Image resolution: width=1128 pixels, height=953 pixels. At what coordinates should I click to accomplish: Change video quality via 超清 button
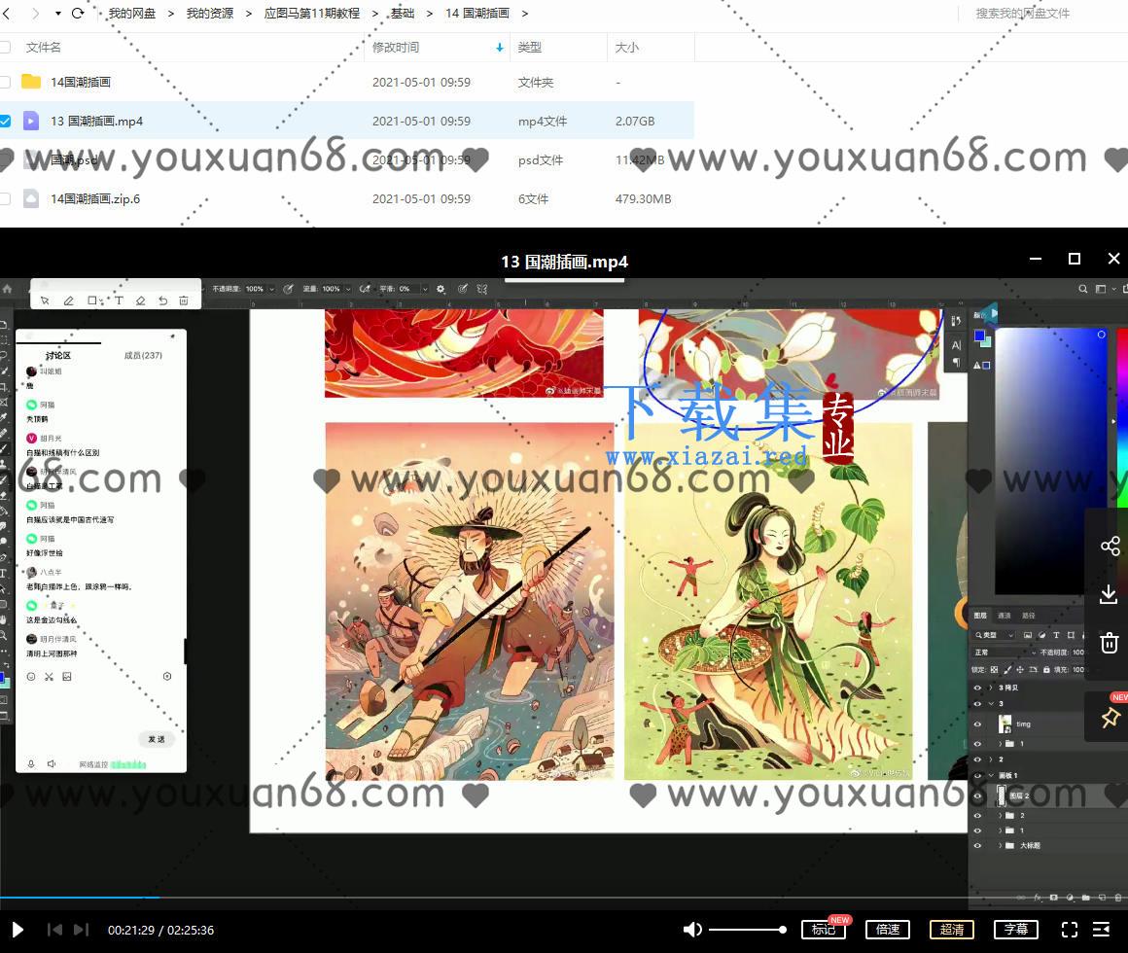coord(952,930)
